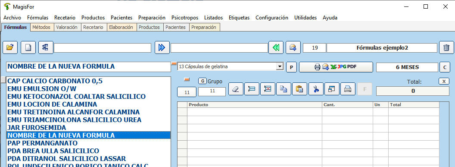Switch to the Elaboración tab
Screen dimensions: 455x167
pyautogui.click(x=121, y=27)
